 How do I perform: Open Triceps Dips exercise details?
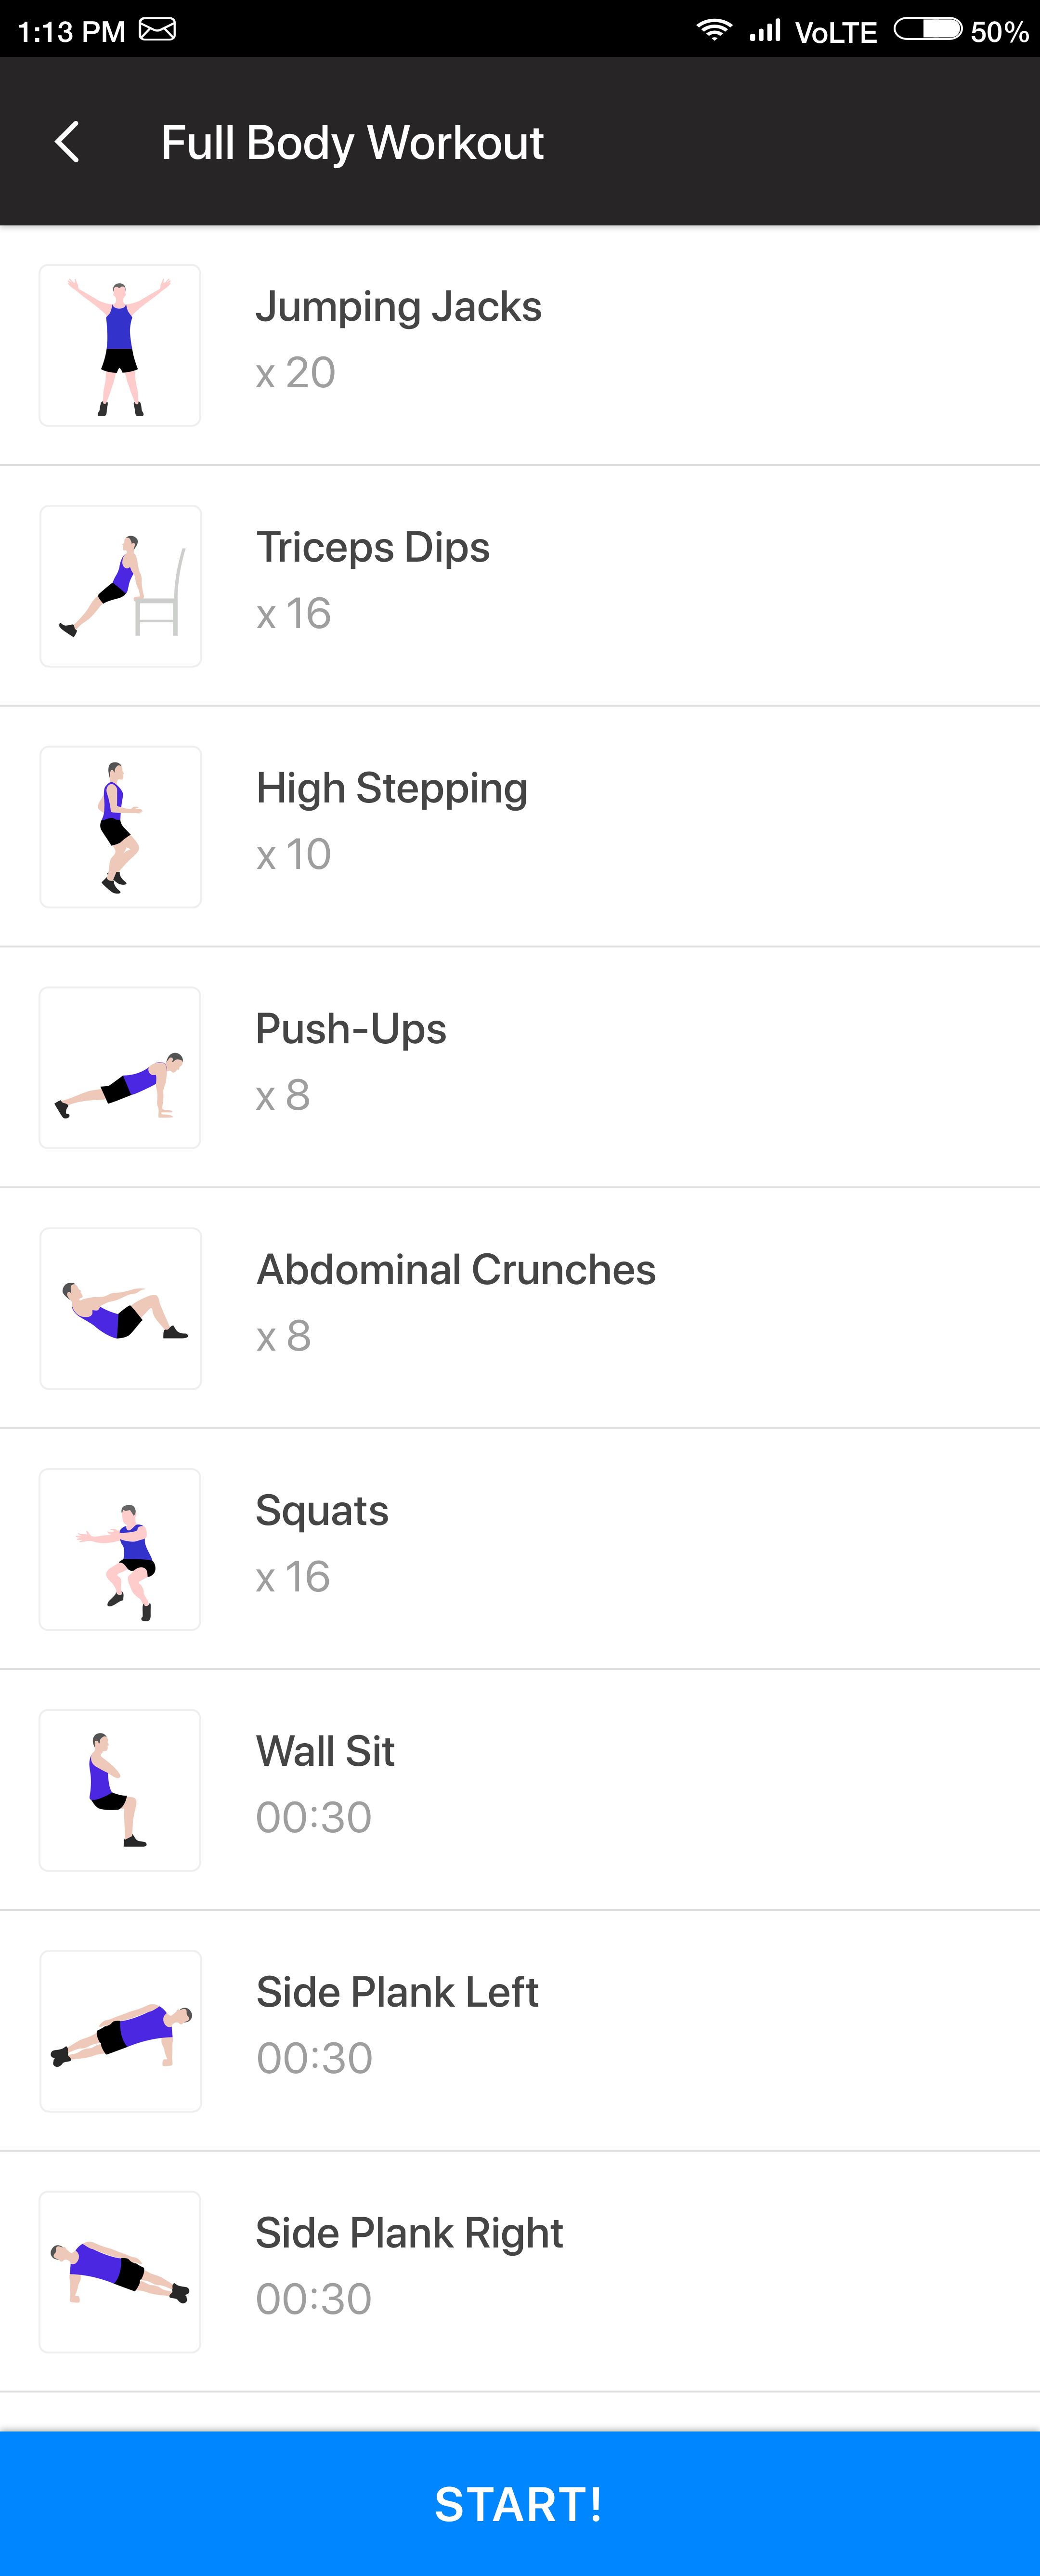[x=372, y=548]
